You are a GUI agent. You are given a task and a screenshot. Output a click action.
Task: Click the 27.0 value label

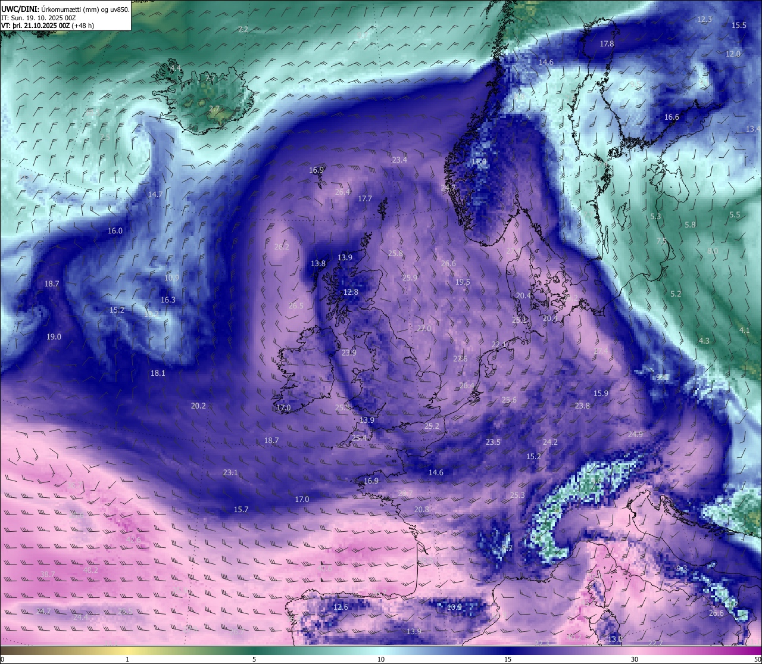click(424, 329)
